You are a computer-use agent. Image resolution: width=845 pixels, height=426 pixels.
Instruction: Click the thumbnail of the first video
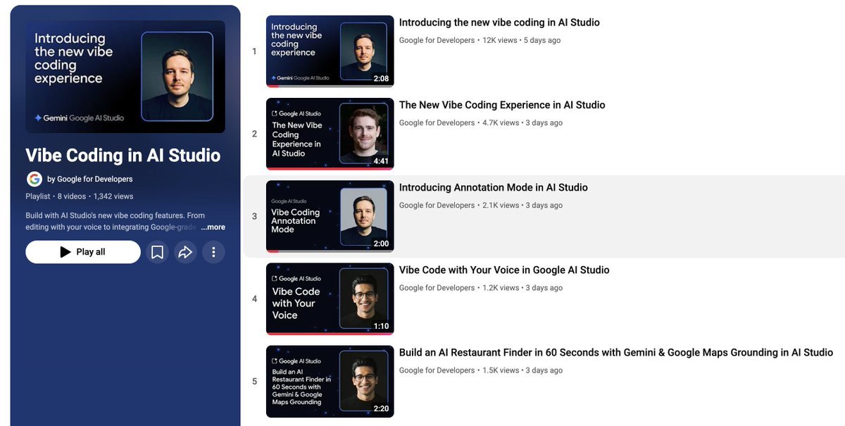coord(330,50)
